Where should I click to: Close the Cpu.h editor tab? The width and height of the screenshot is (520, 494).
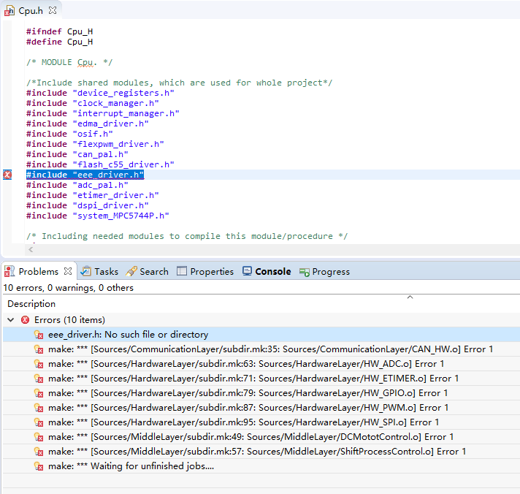click(x=53, y=10)
